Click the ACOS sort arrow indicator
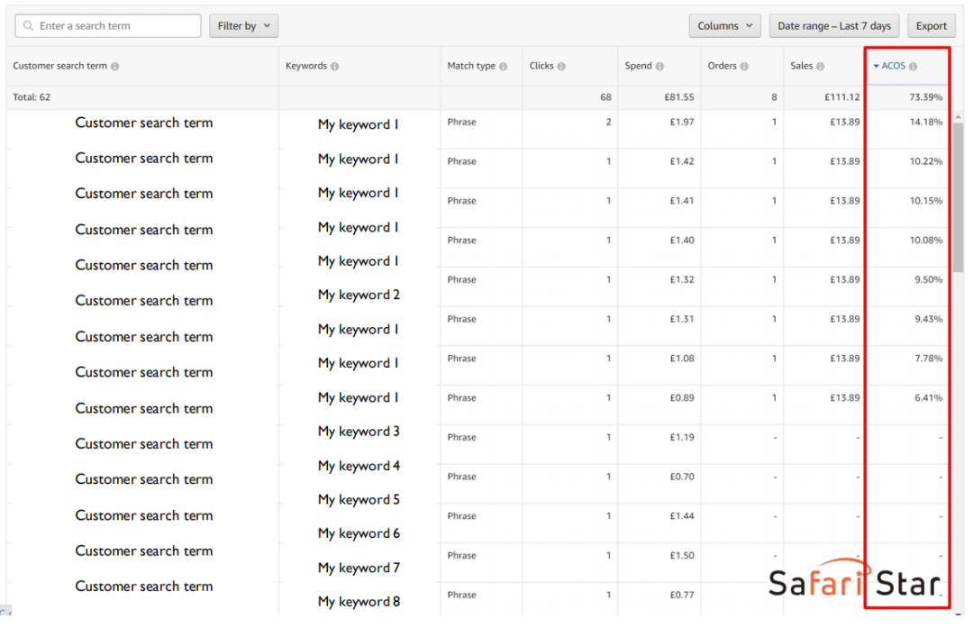 (877, 67)
